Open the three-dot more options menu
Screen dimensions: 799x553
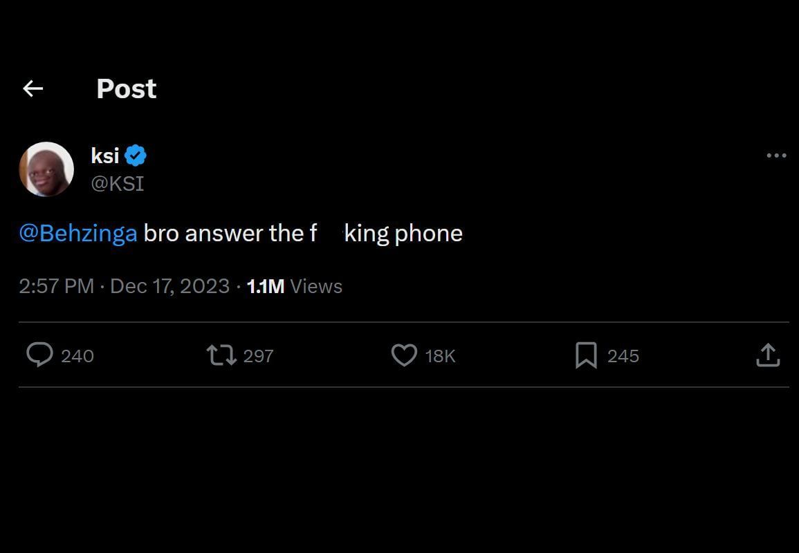tap(776, 156)
